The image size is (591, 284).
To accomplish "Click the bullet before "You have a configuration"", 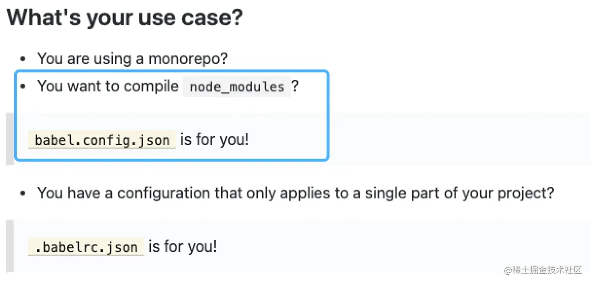I will pyautogui.click(x=23, y=194).
